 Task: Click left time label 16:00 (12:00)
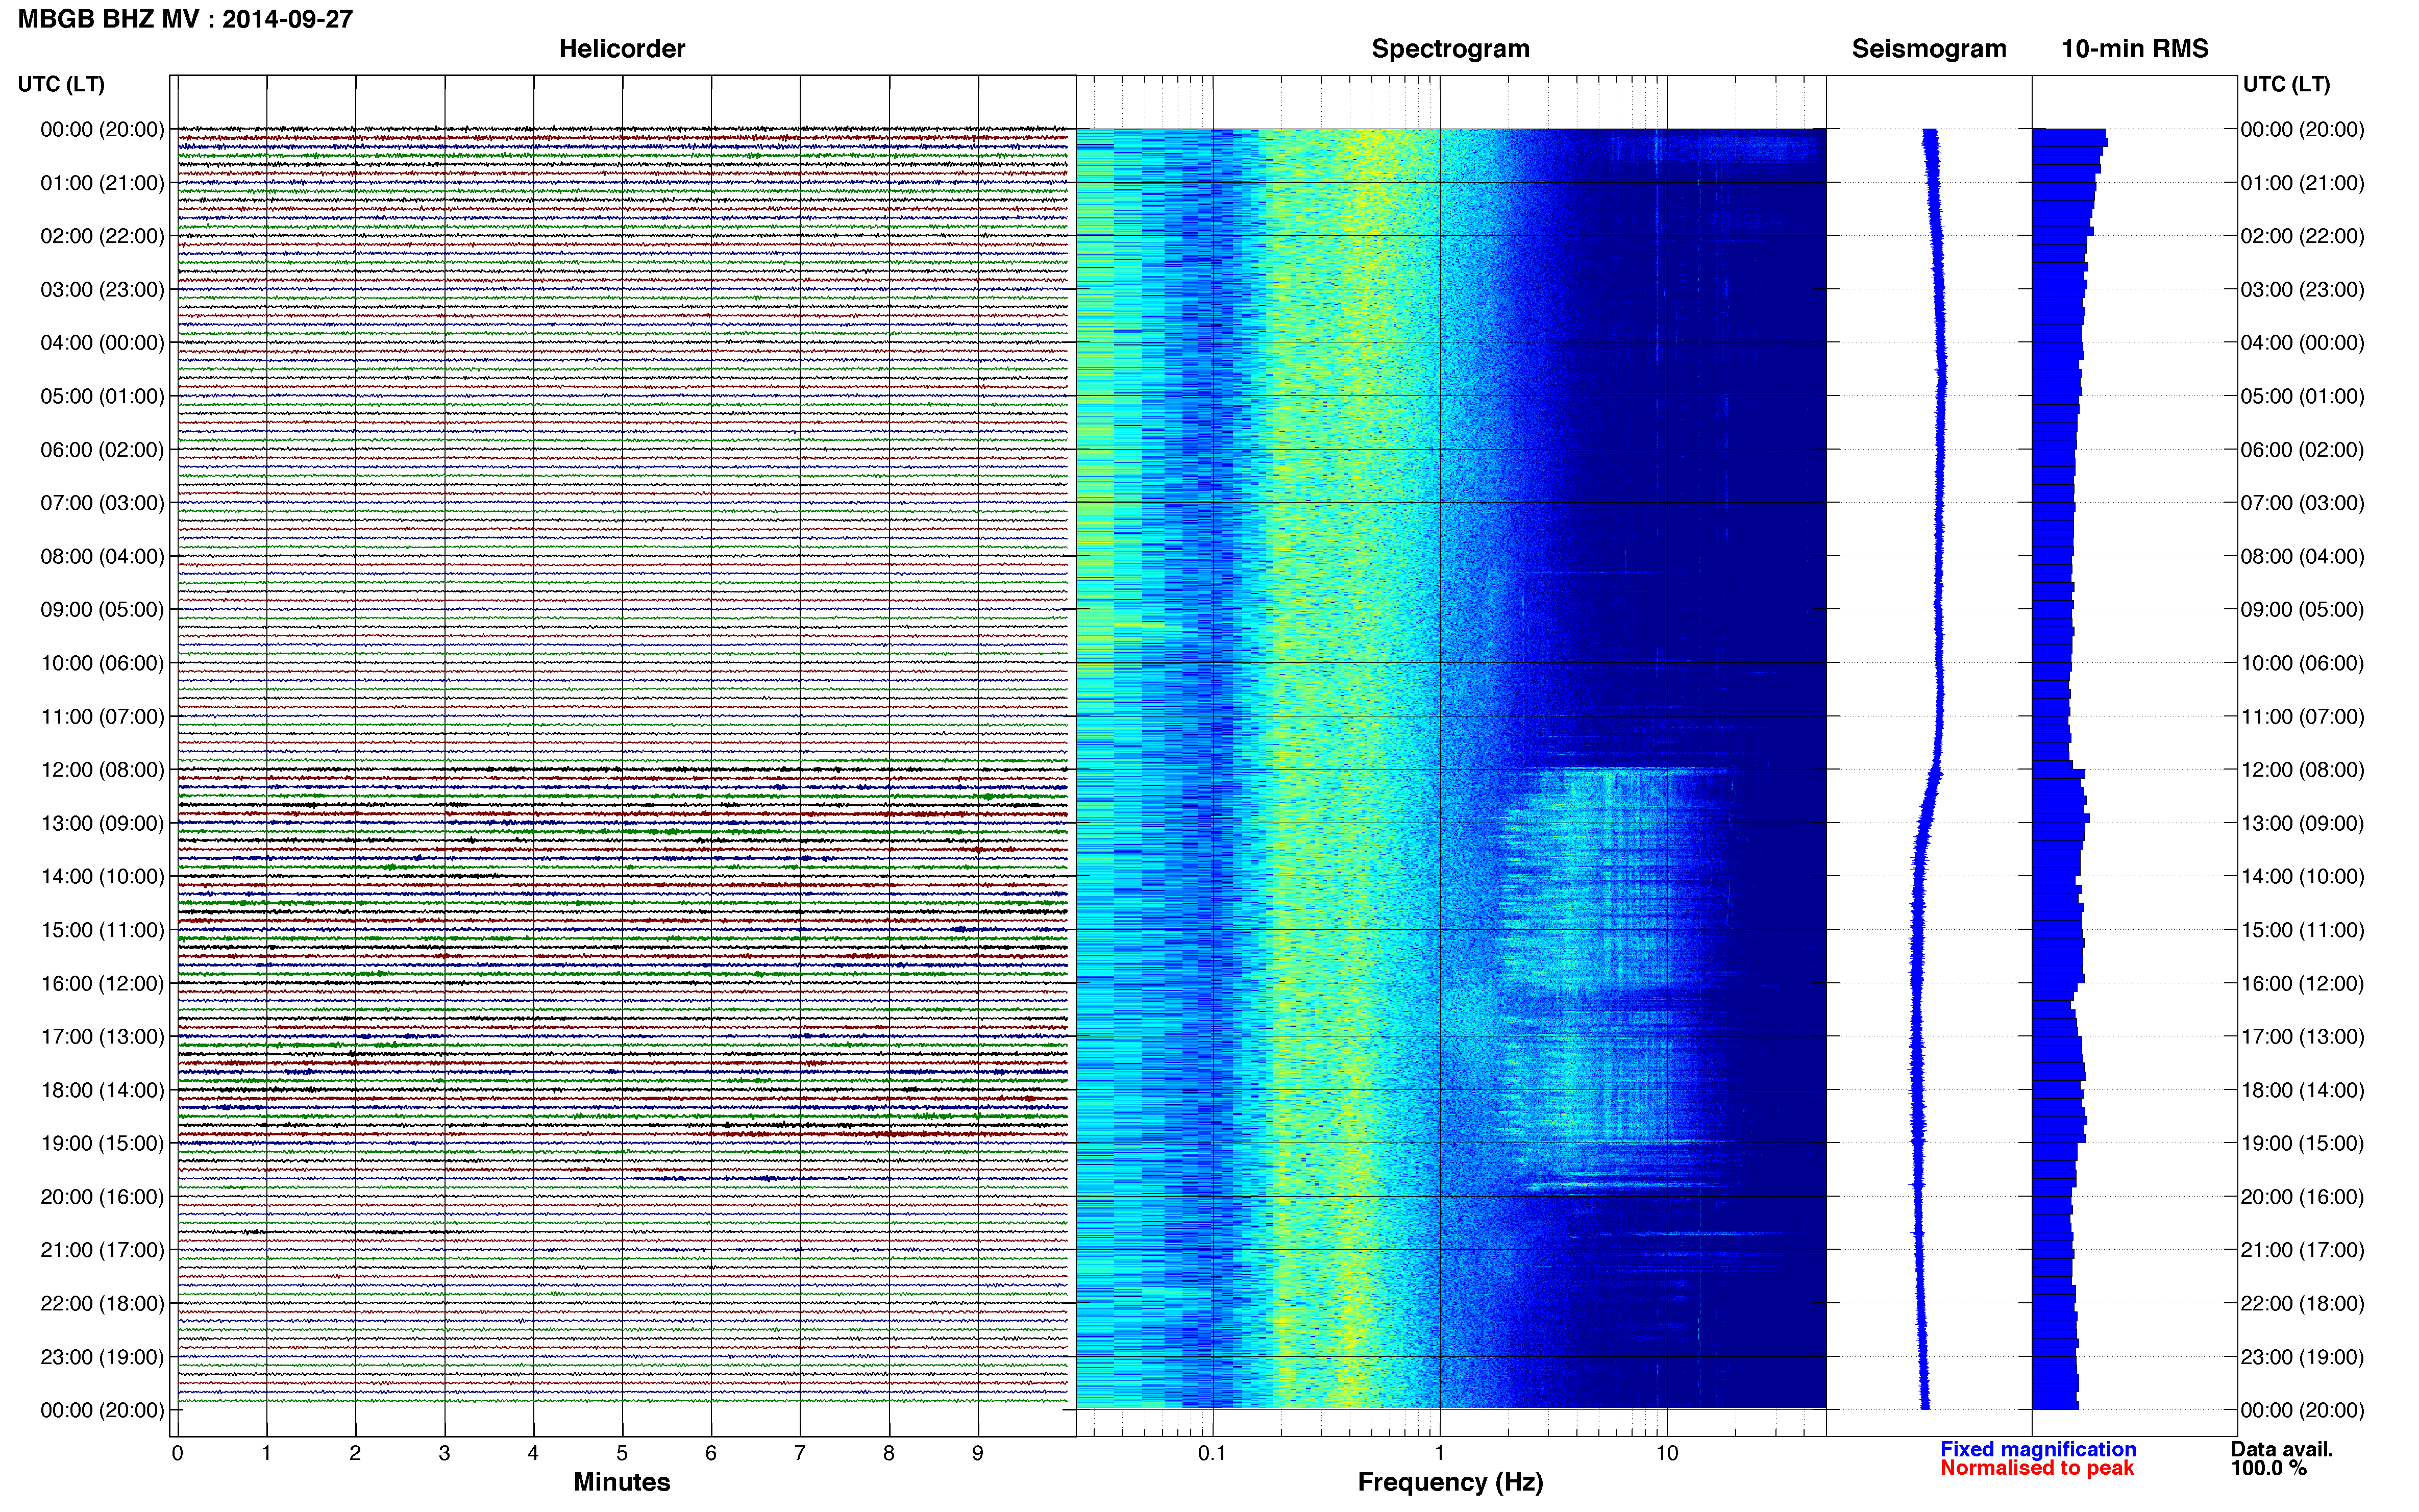[102, 983]
